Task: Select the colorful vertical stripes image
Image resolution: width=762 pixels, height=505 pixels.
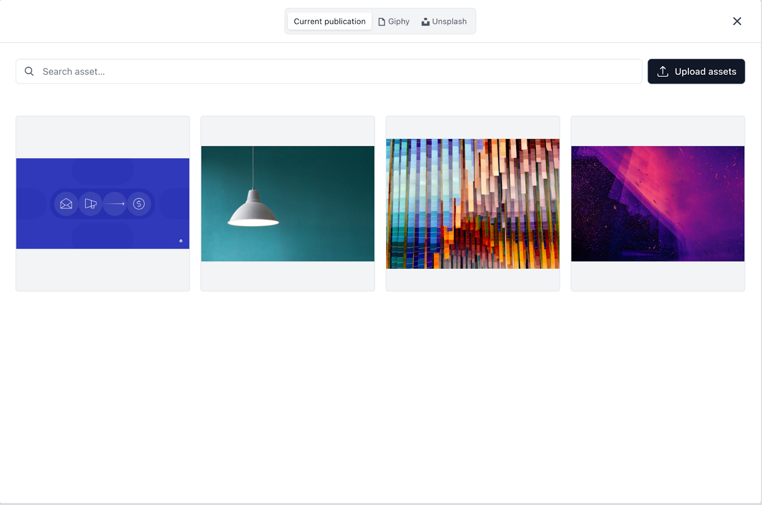Action: [472, 203]
